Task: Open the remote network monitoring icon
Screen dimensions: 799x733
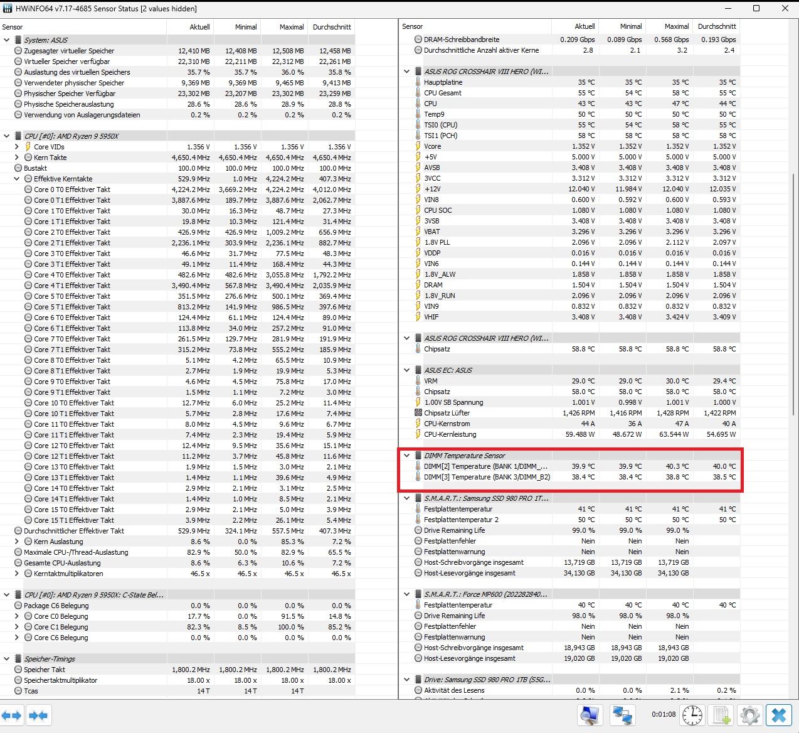Action: click(x=623, y=715)
